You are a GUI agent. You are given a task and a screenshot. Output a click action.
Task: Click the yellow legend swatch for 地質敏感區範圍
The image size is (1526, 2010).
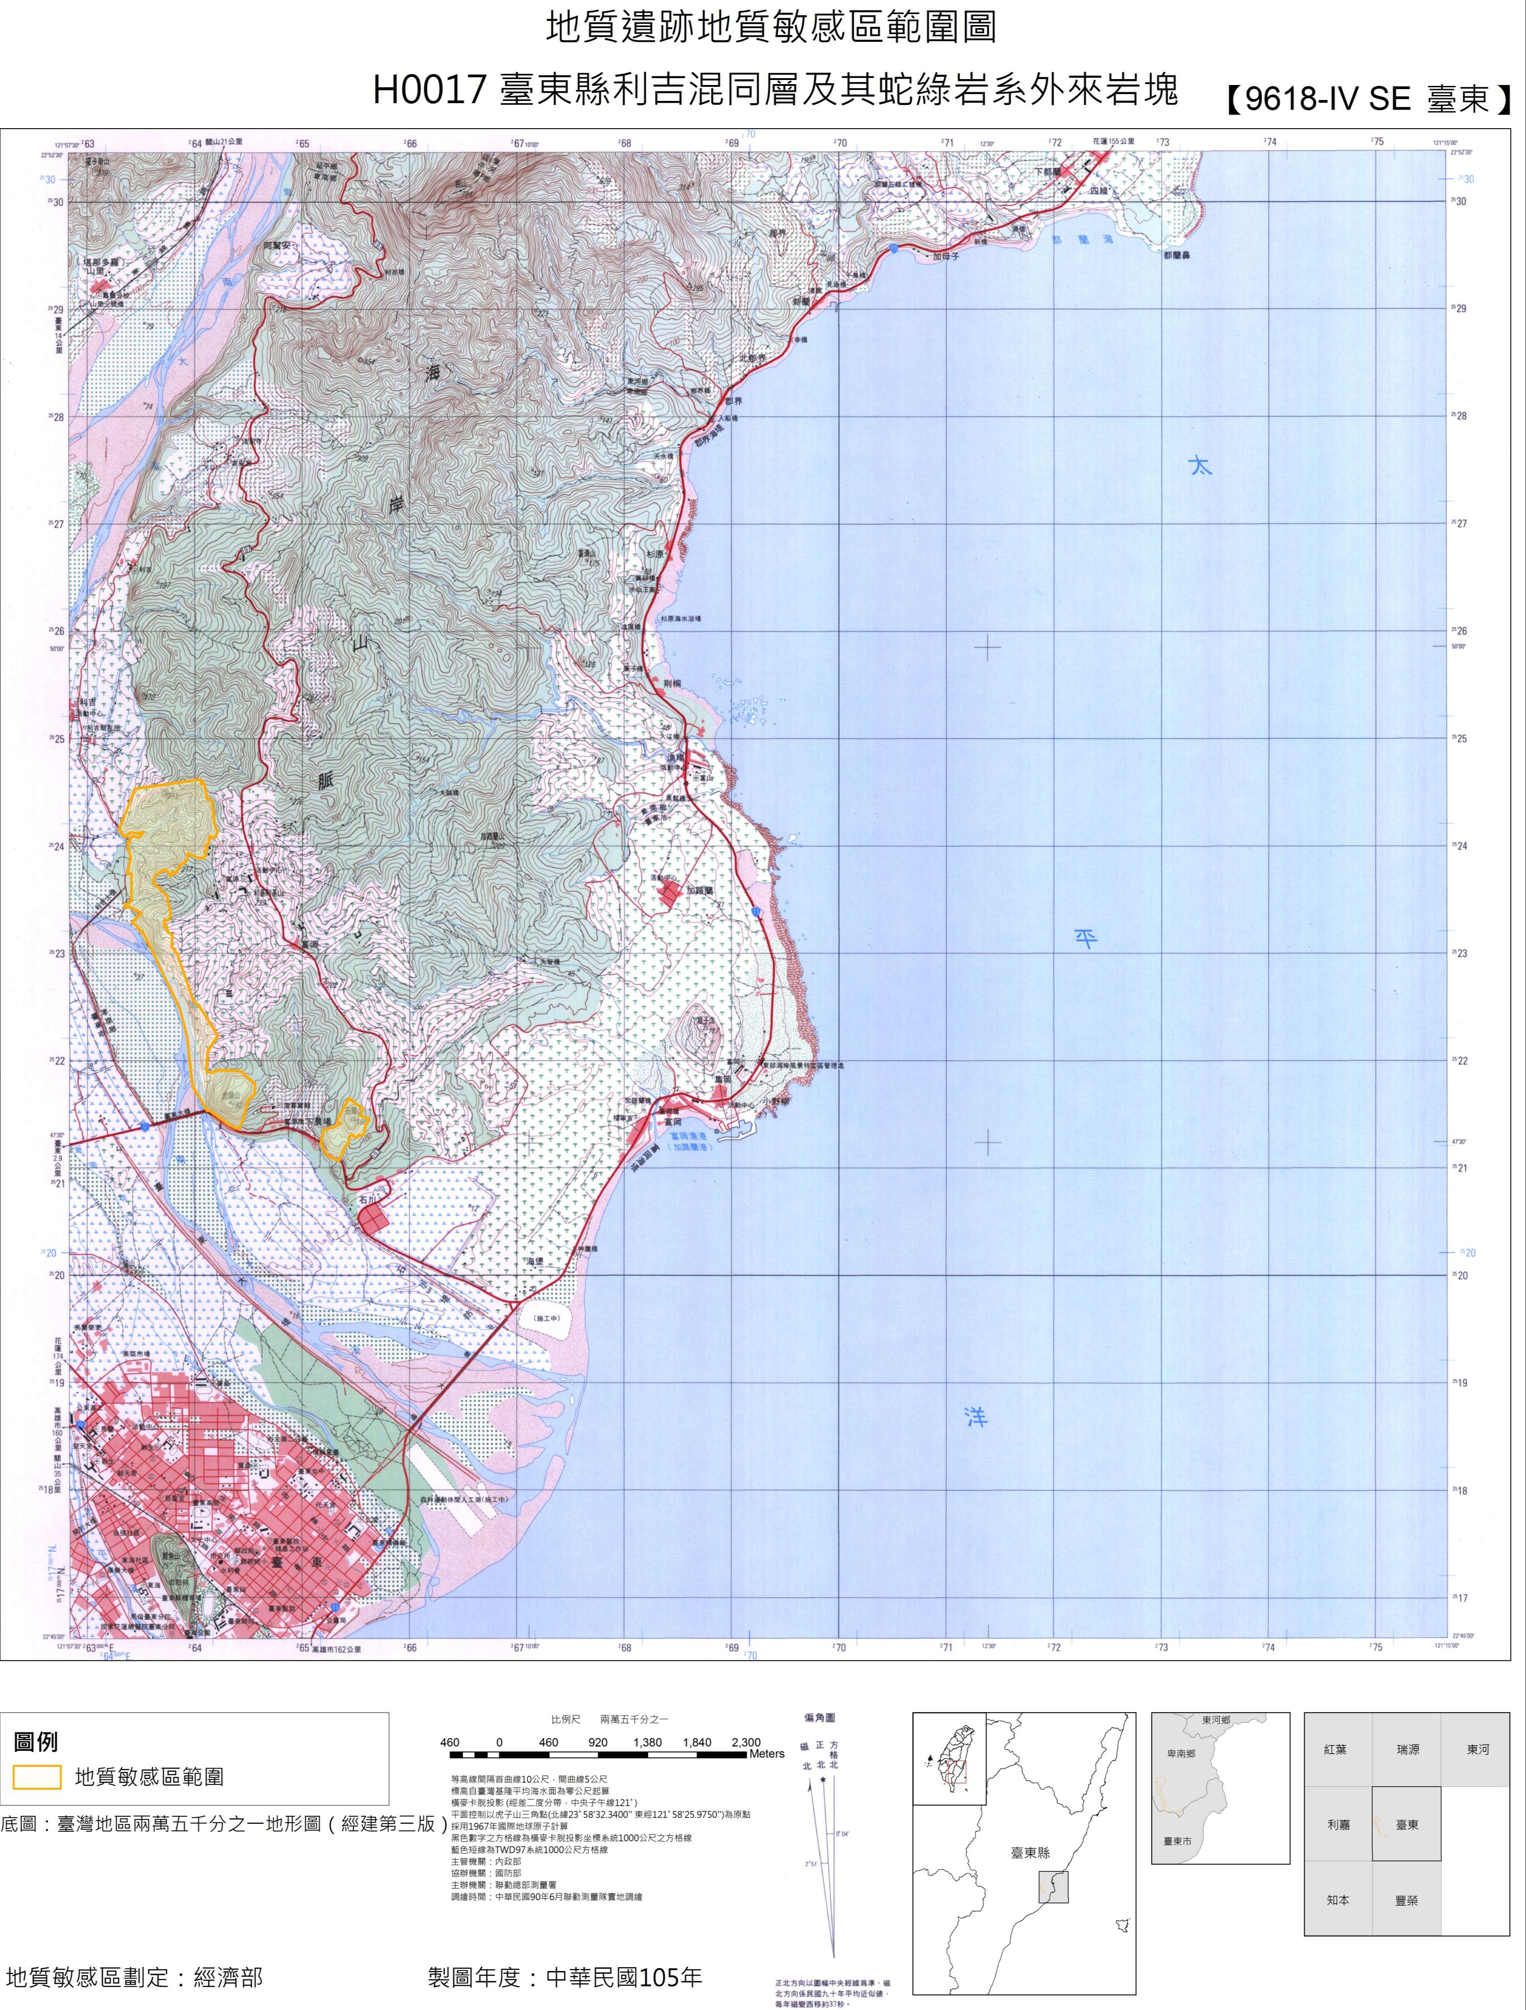pos(37,1776)
